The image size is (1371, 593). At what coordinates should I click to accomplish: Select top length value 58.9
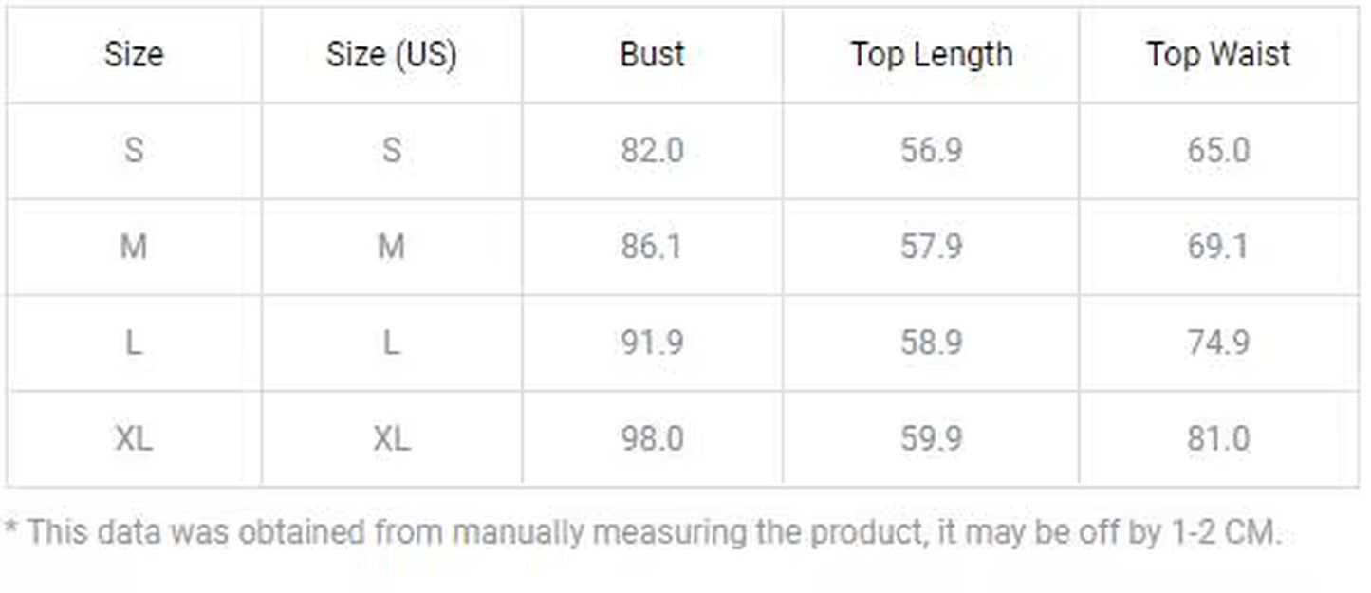tap(931, 343)
